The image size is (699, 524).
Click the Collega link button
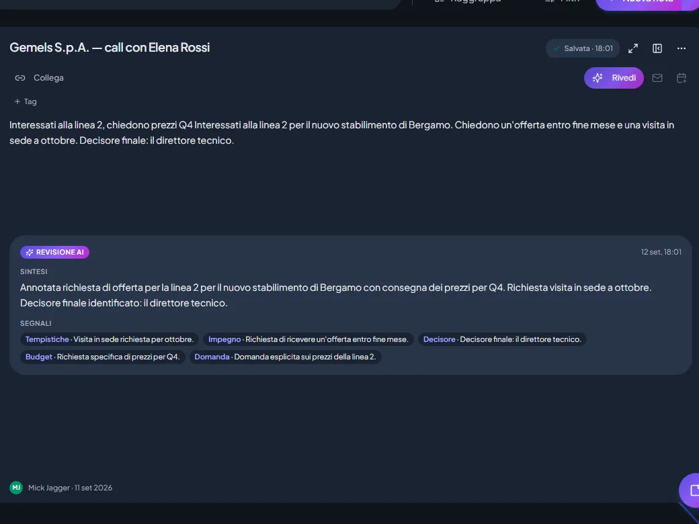point(39,78)
